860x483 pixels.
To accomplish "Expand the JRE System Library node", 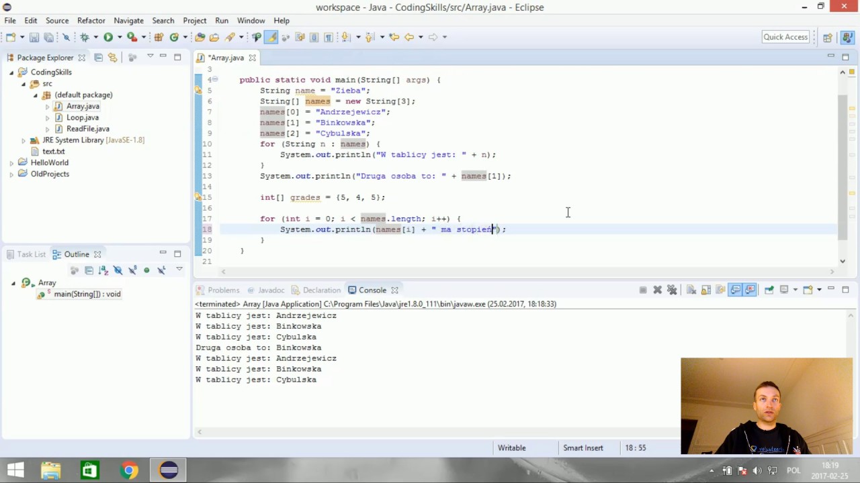I will click(24, 140).
